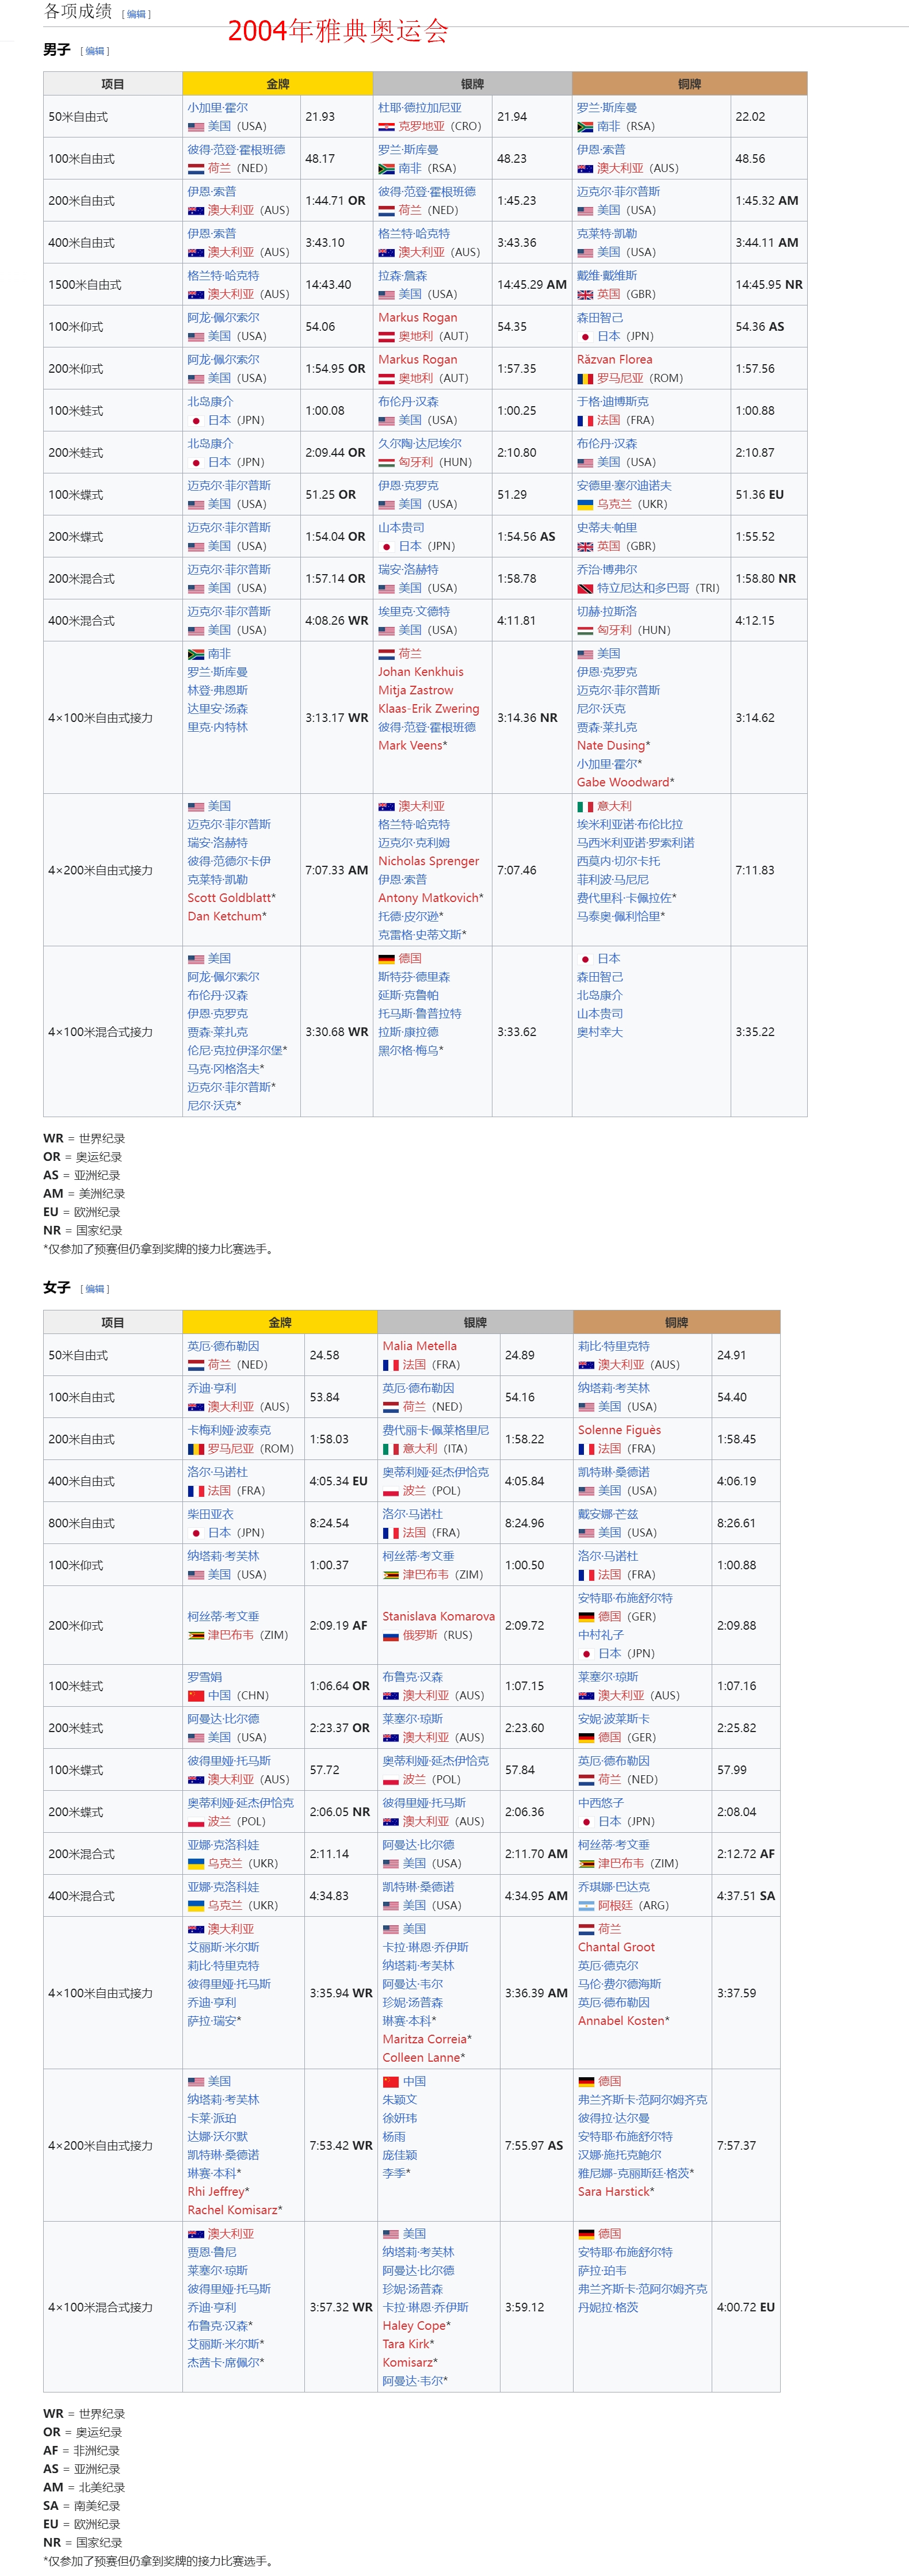Open the 朱颖文 link in women's relay
The height and width of the screenshot is (2576, 909).
(400, 2100)
